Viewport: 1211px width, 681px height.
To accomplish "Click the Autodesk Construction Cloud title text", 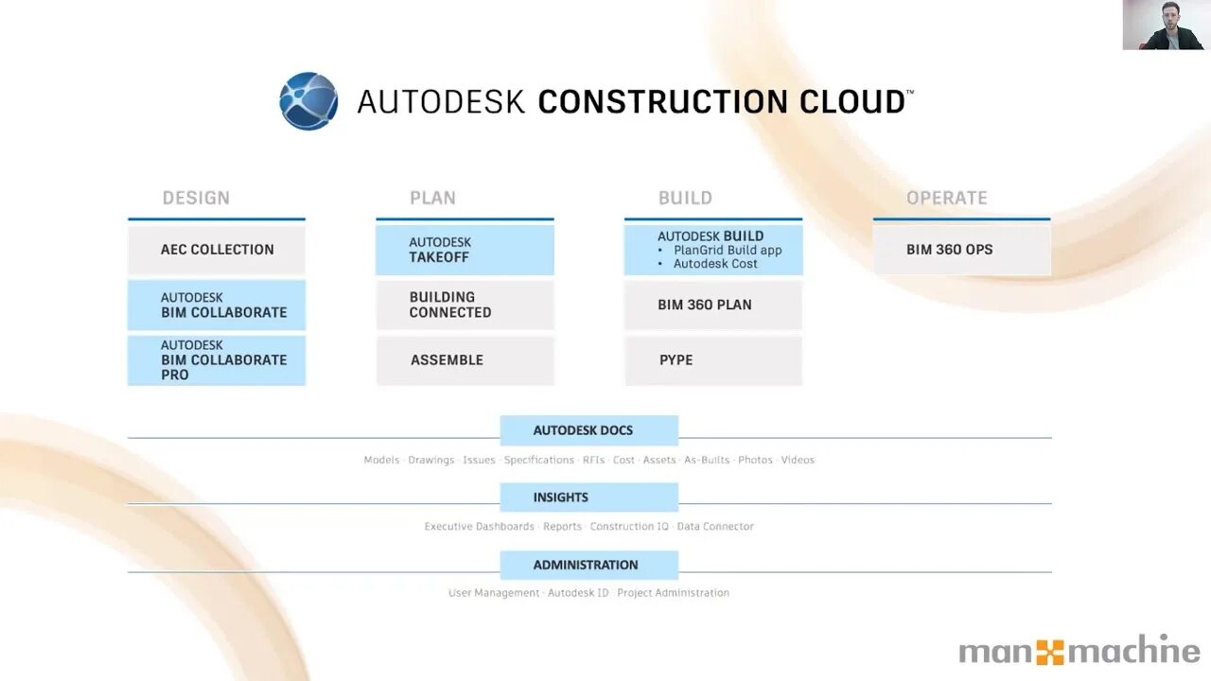I will pos(635,101).
